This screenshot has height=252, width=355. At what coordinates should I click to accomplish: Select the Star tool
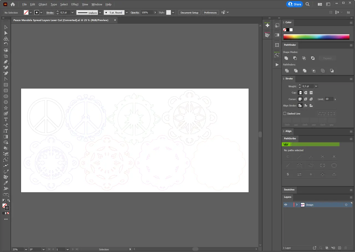coord(6,108)
